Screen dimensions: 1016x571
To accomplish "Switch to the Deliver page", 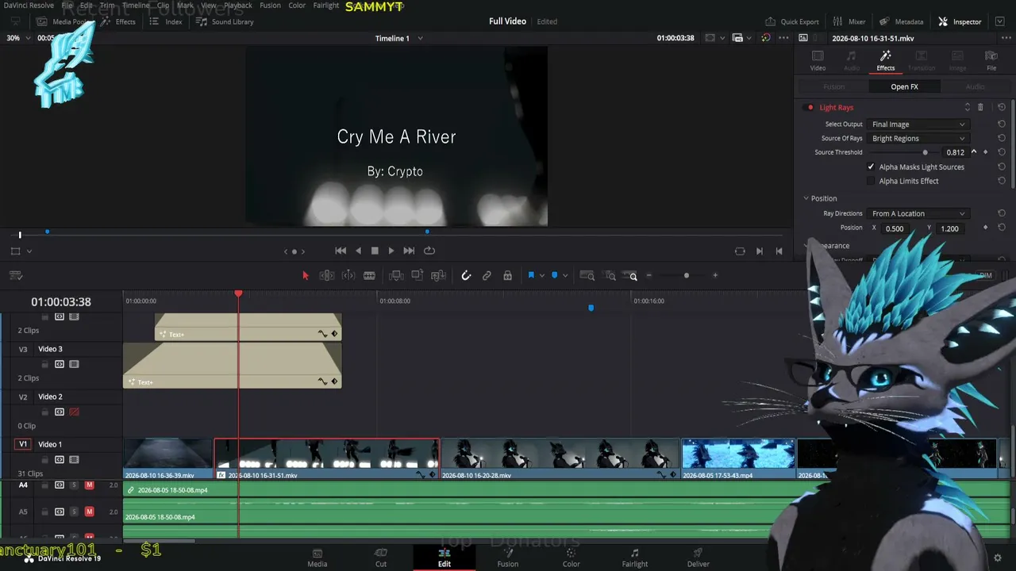I will (x=698, y=558).
